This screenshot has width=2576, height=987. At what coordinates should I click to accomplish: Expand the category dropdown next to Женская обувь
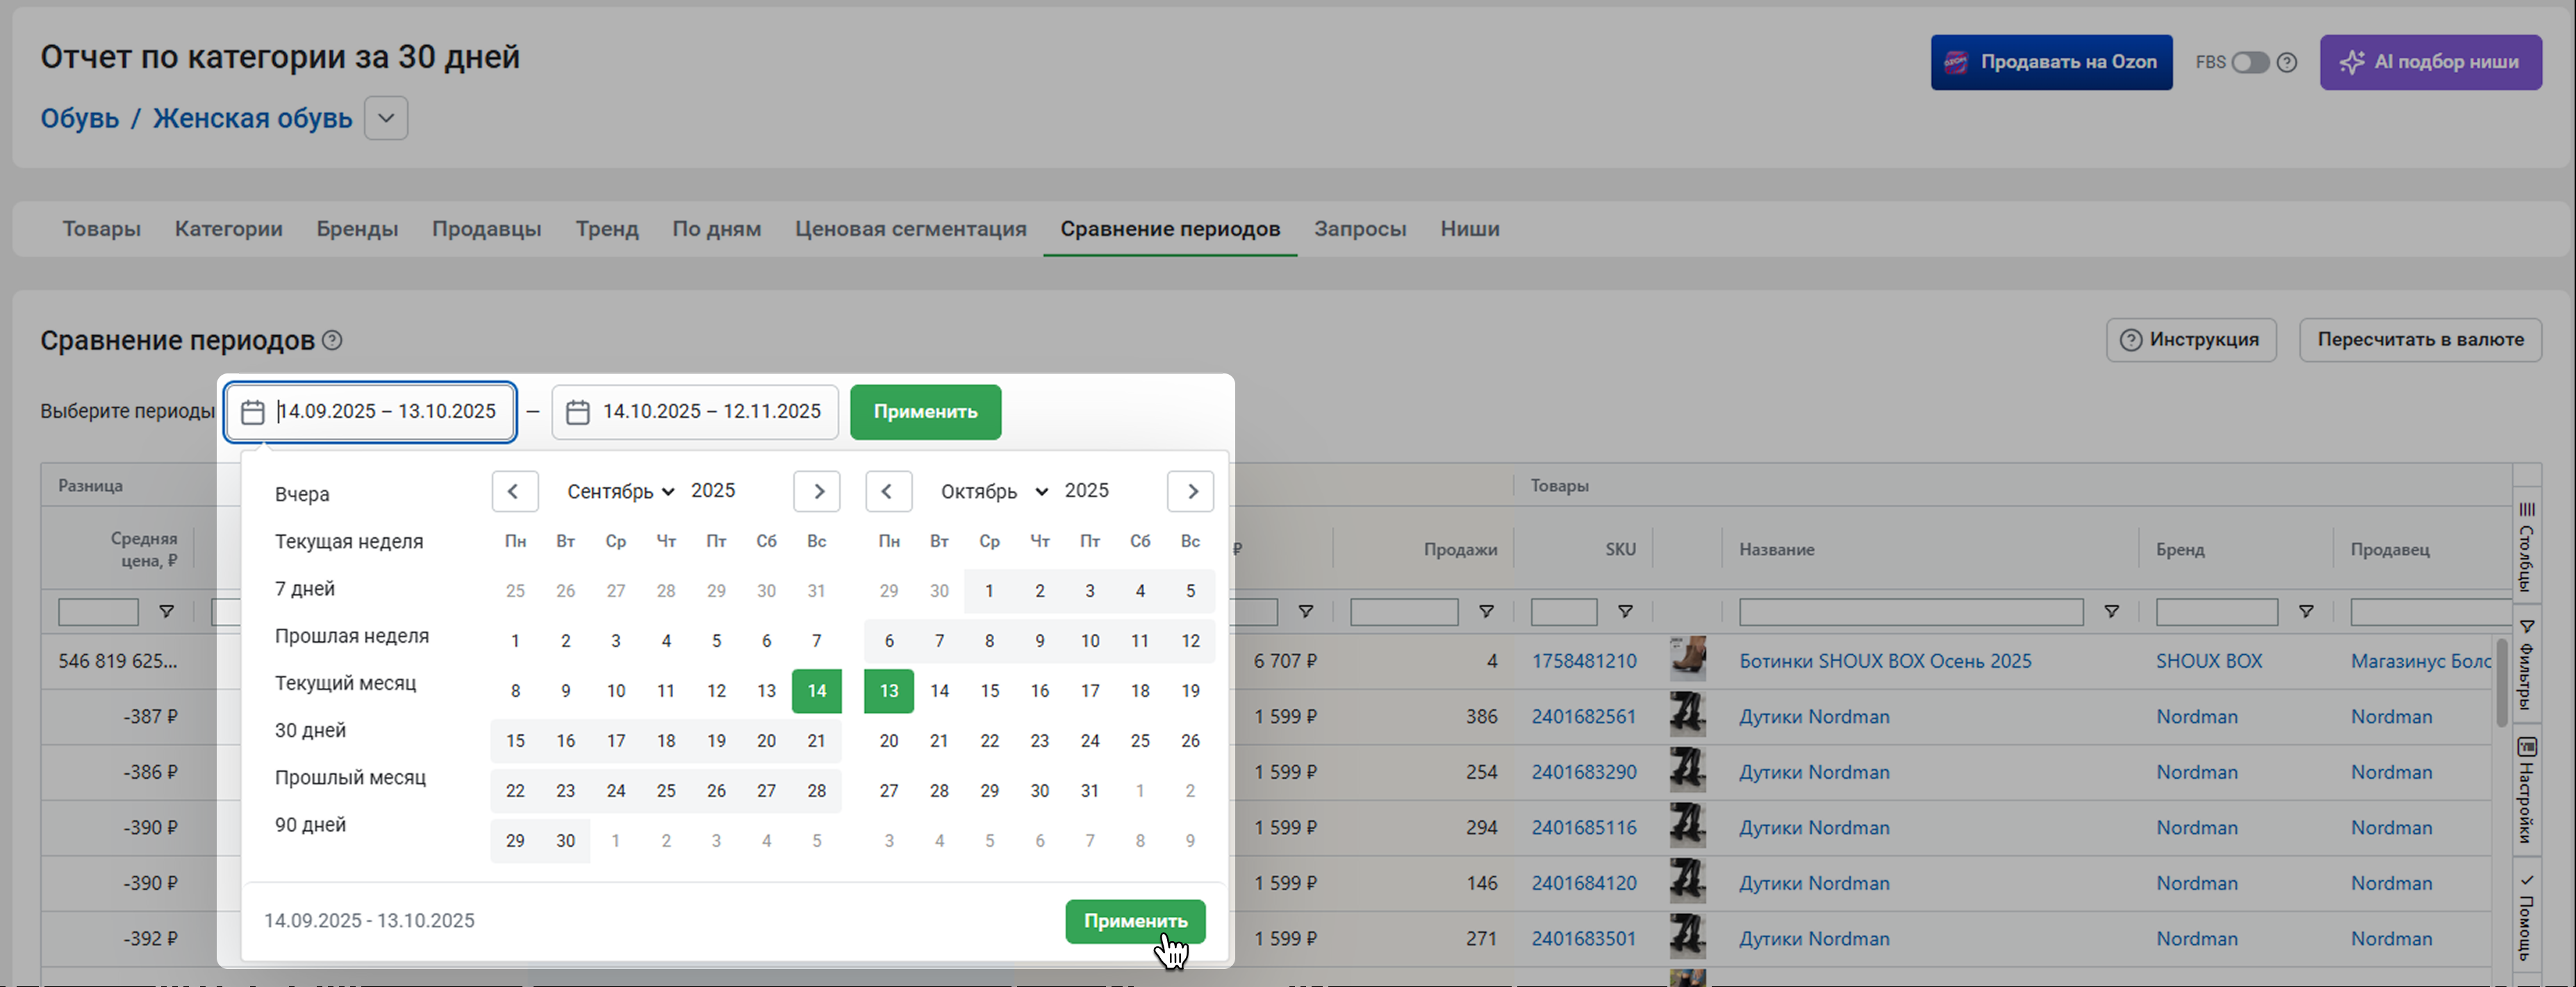tap(386, 118)
